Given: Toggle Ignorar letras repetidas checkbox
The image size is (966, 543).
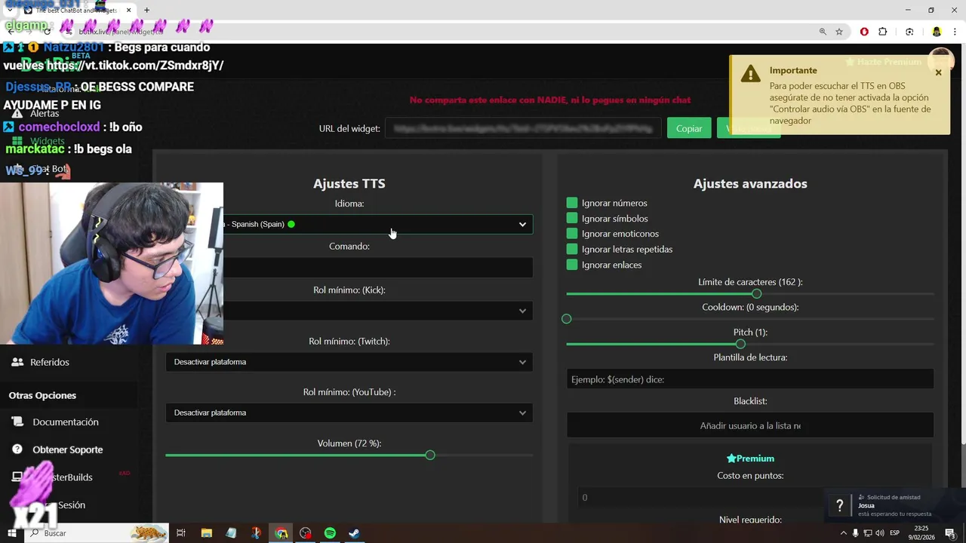Looking at the screenshot, I should (572, 249).
